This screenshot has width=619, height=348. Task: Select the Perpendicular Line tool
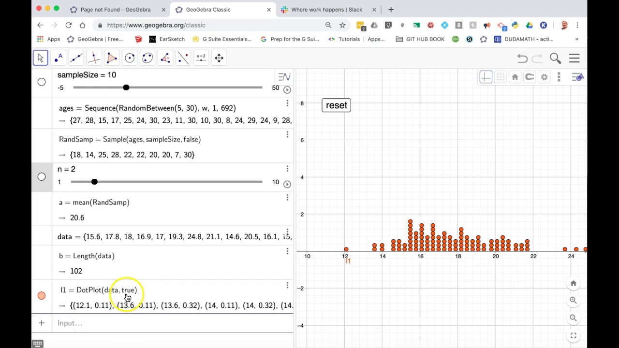tap(94, 58)
